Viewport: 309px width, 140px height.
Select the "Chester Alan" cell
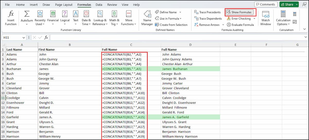click(70, 64)
